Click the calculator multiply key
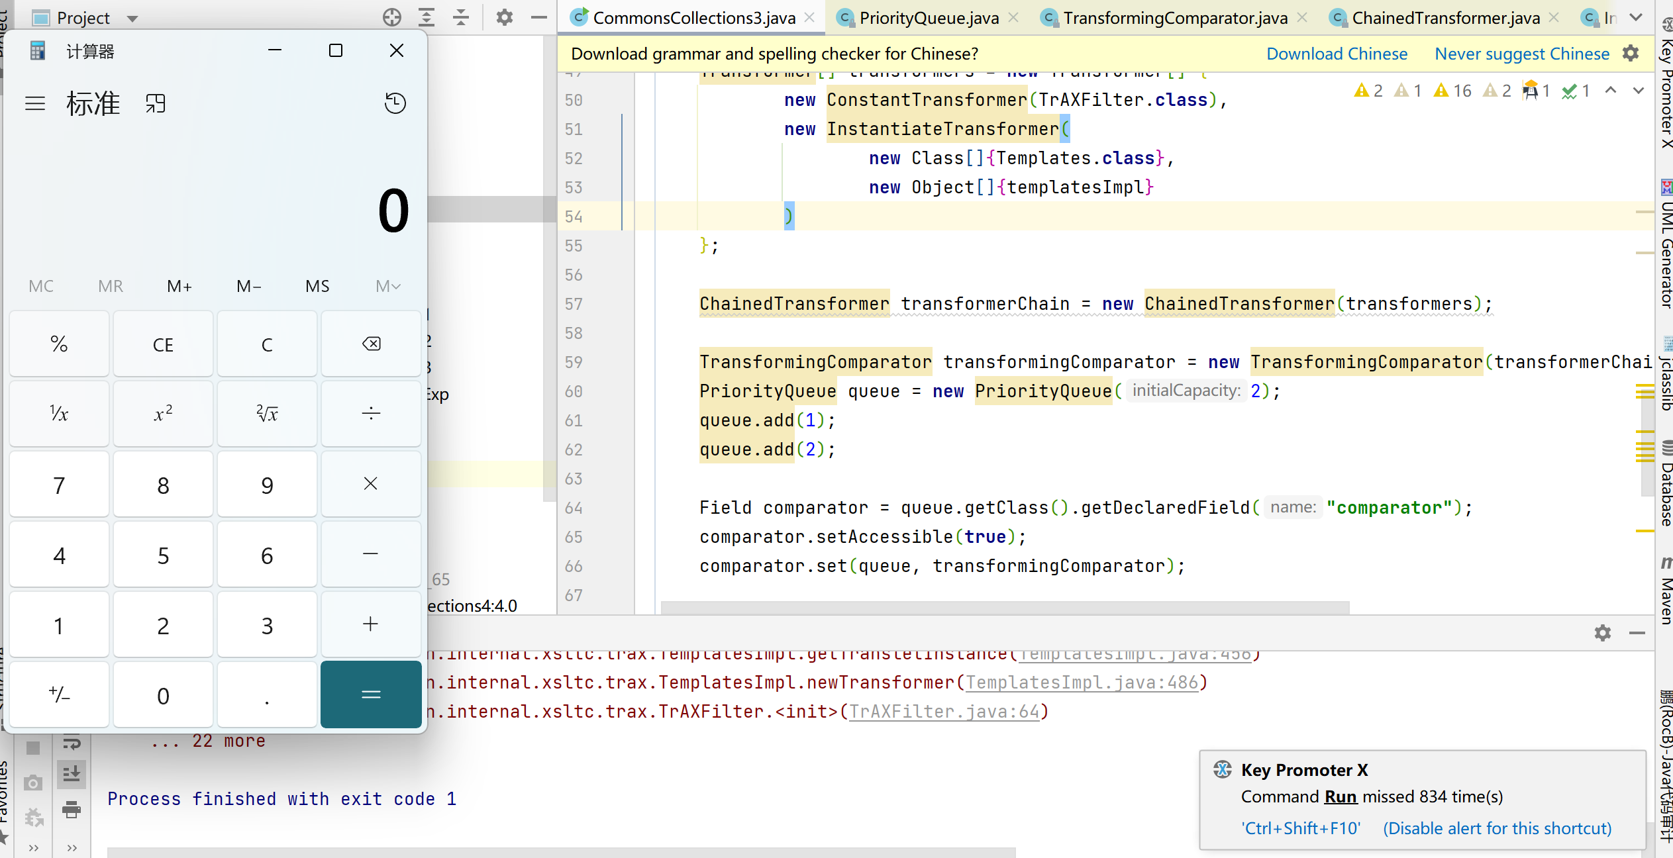1673x858 pixels. 372,484
